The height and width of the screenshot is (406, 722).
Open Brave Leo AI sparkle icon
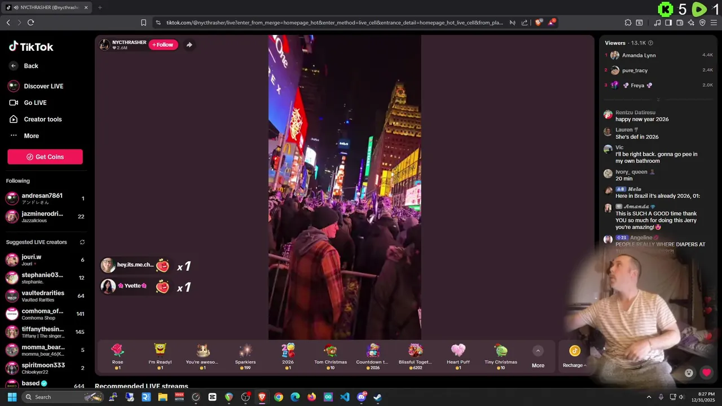point(691,23)
